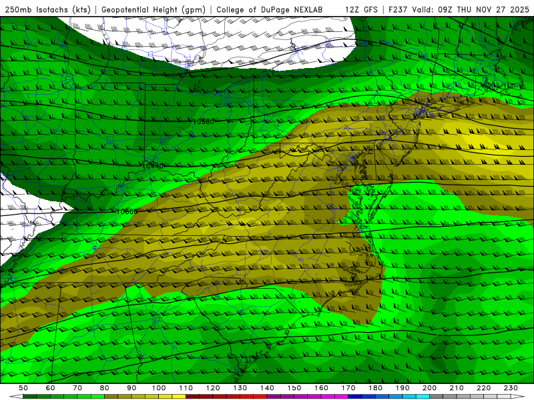This screenshot has height=400, width=534.
Task: Click the 10380 height contour label
Action: [204, 121]
